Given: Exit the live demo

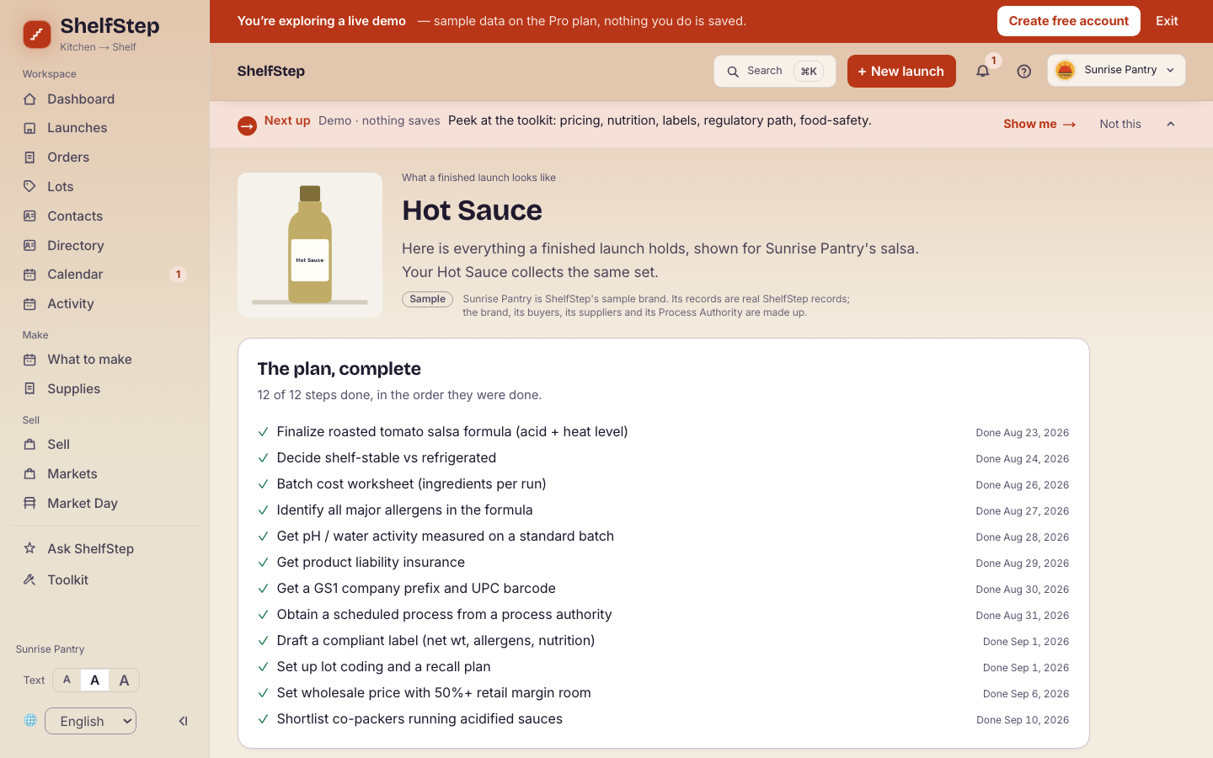Looking at the screenshot, I should click(1167, 21).
